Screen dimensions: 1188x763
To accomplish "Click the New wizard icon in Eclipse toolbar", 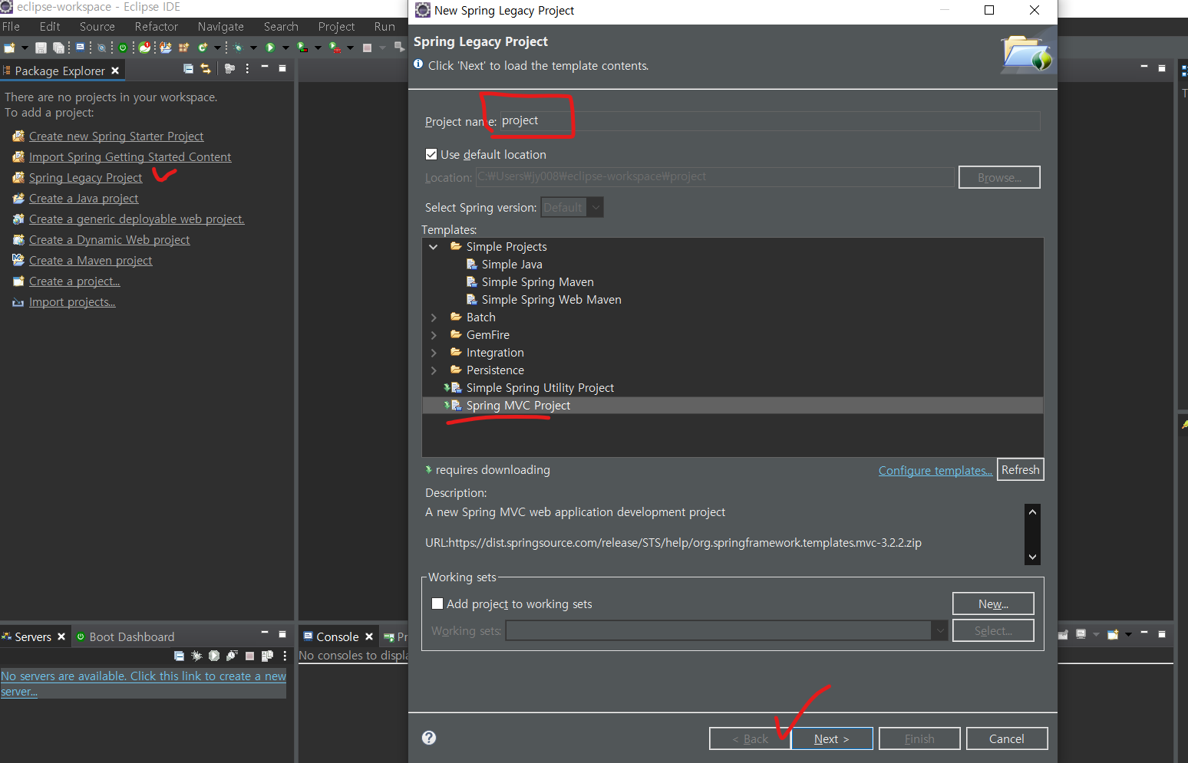I will click(9, 48).
